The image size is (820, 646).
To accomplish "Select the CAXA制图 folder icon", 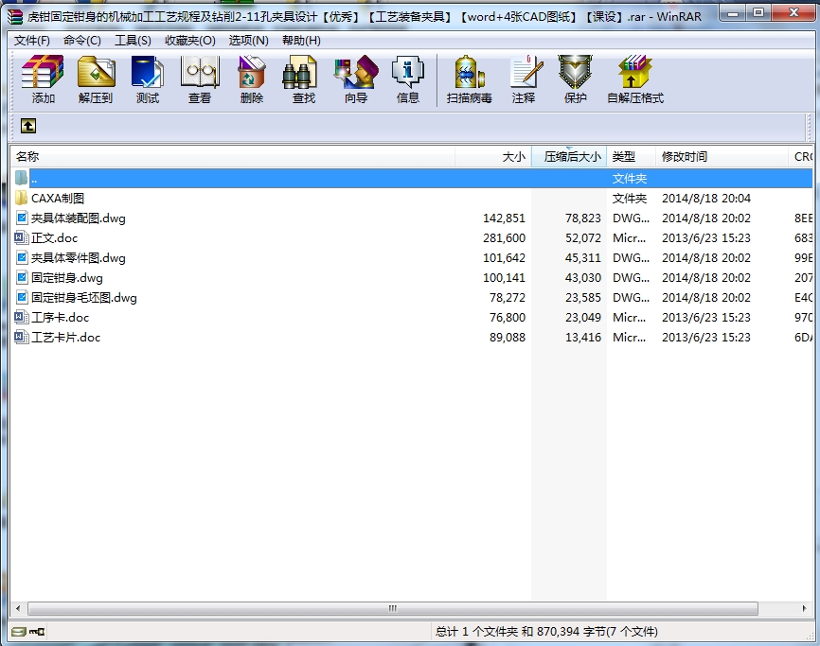I will pos(21,198).
